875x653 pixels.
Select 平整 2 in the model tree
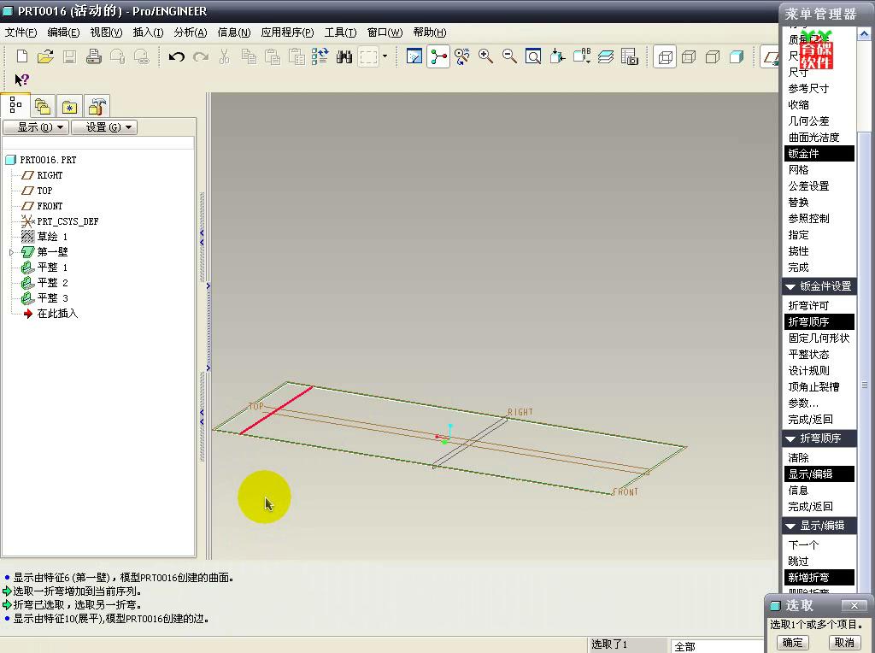tap(52, 283)
